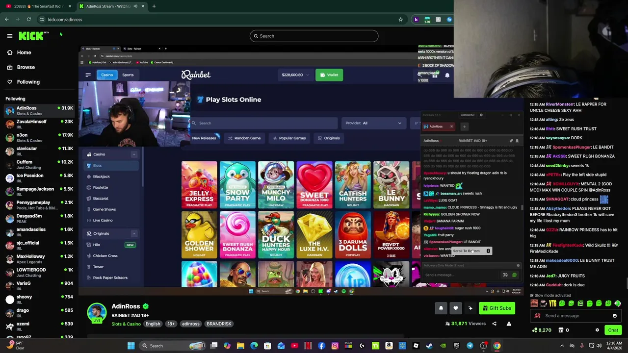Screen dimensions: 628x353
Task: Open File Explorer from the taskbar
Action: pos(240,346)
